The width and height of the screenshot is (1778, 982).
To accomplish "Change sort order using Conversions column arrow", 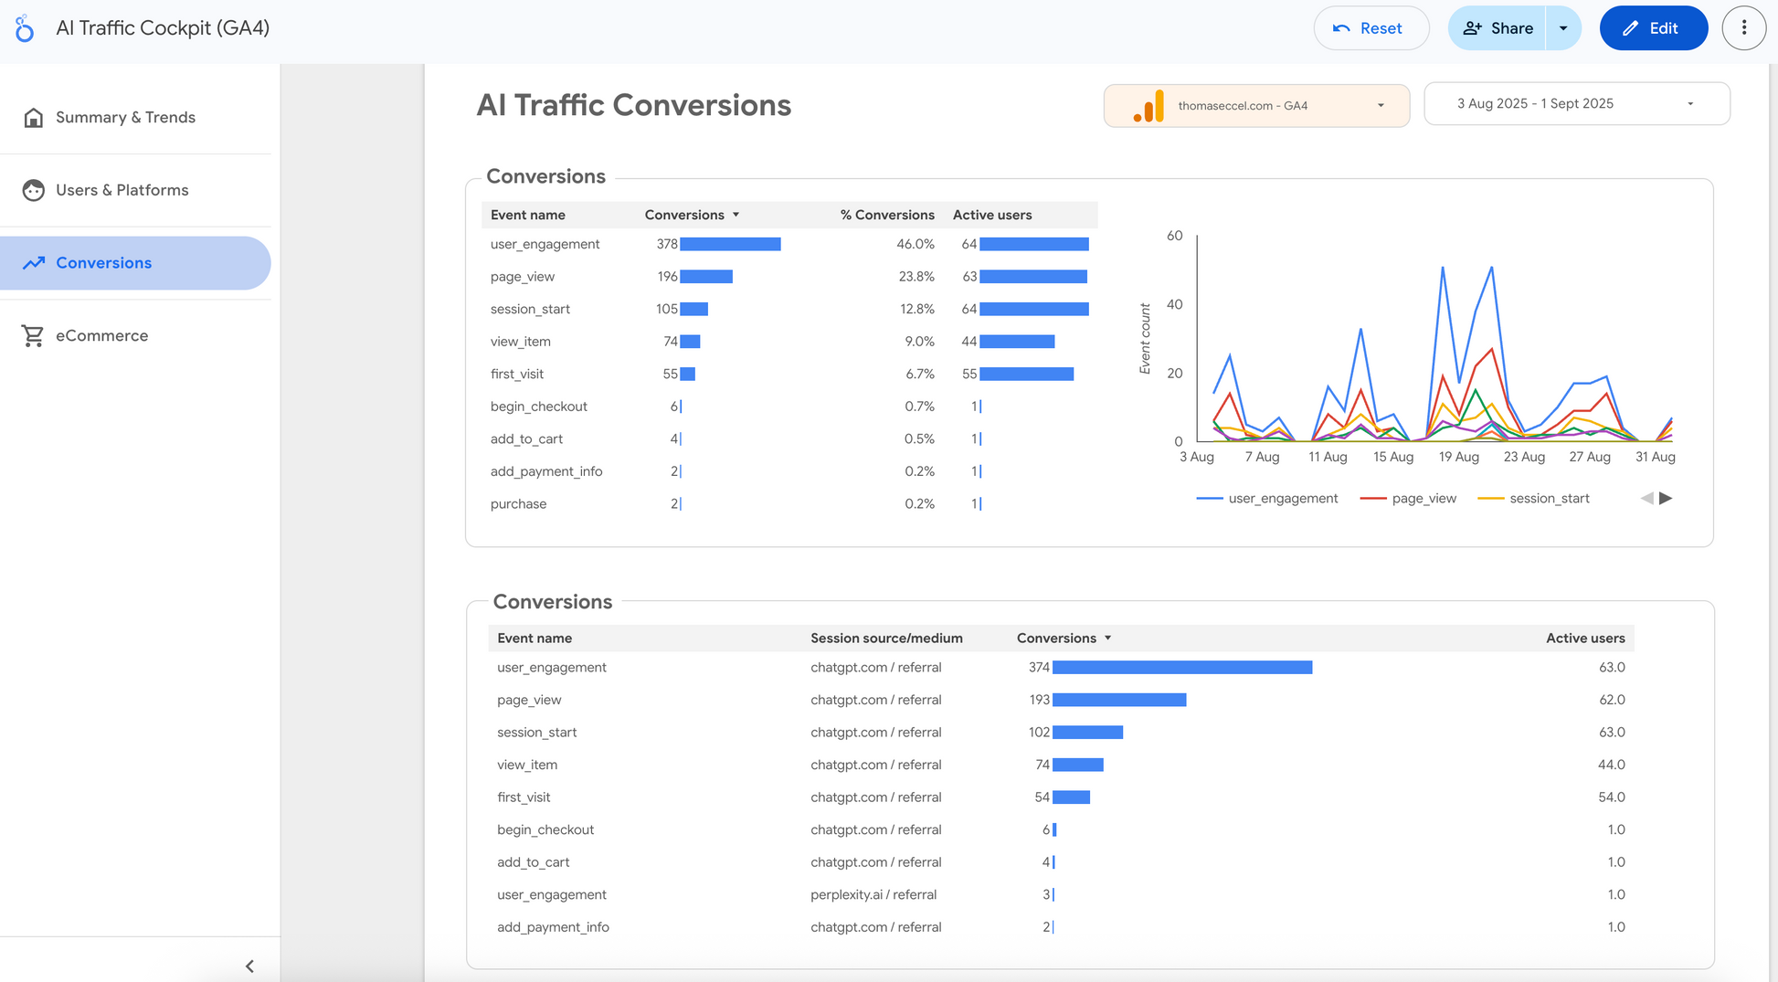I will 736,215.
